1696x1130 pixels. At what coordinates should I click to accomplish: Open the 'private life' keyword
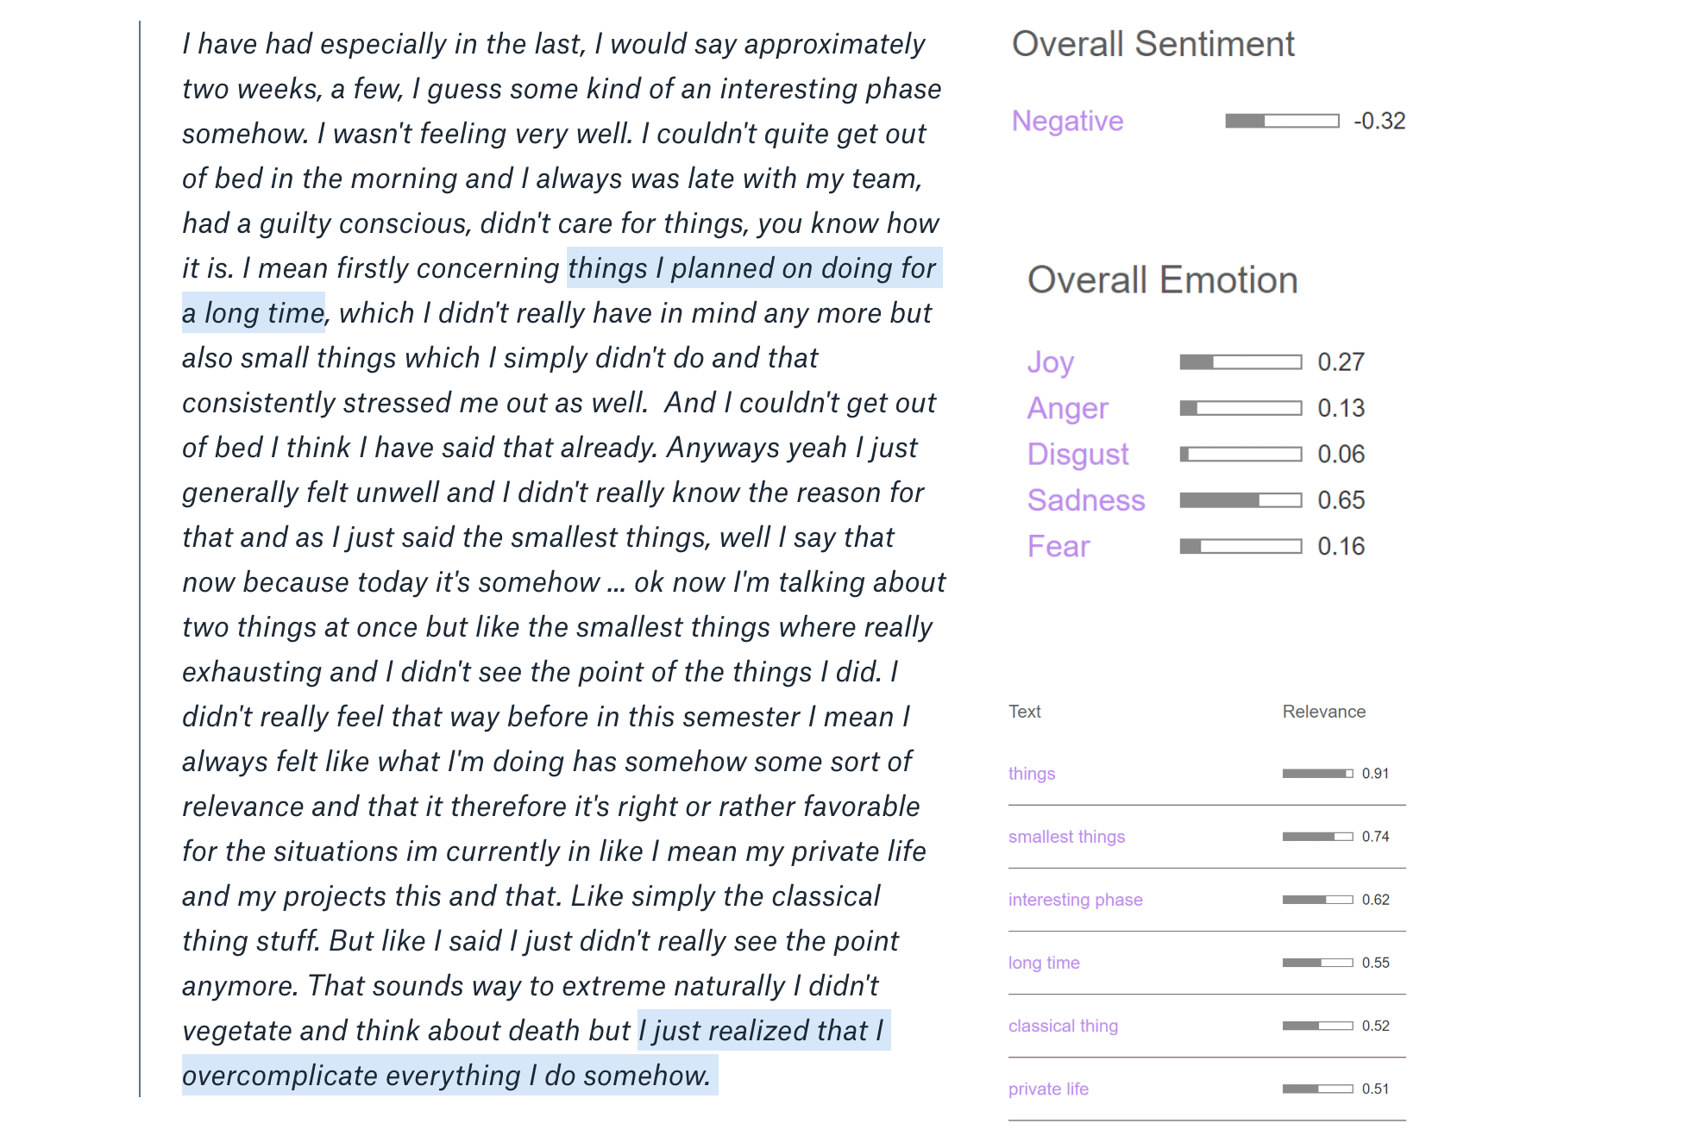coord(1048,1089)
